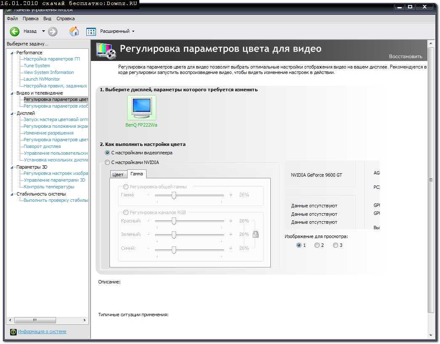Screen dimensions: 440x344
Task: Click the plus button on Гамма slider row
Action: 231,195
